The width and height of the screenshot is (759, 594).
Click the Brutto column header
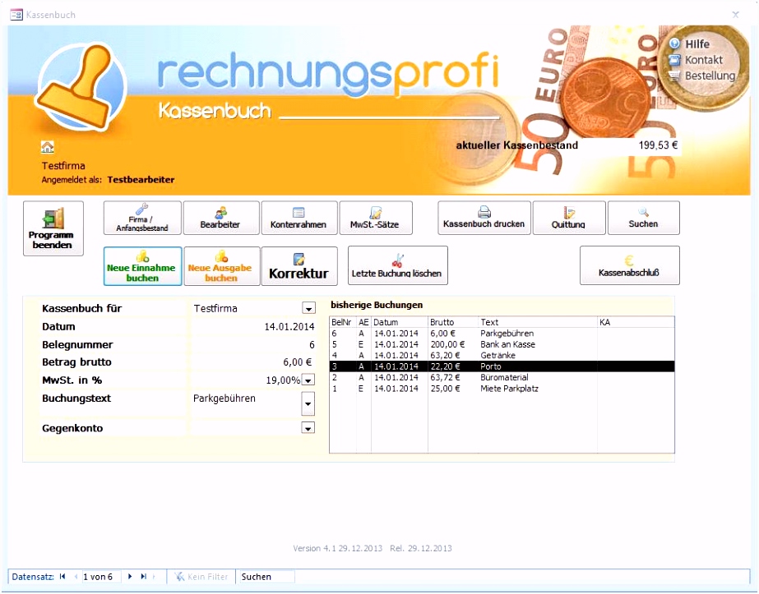(x=452, y=322)
